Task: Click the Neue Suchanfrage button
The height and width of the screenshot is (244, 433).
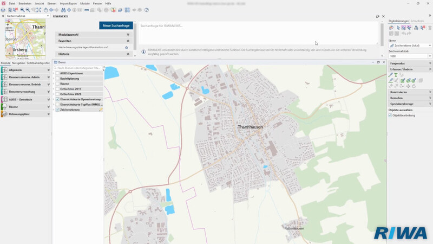Action: click(116, 25)
